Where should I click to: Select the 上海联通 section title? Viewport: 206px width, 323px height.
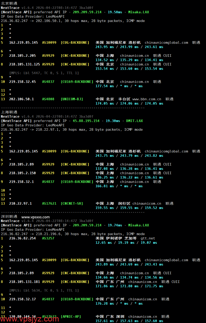pyautogui.click(x=9, y=112)
